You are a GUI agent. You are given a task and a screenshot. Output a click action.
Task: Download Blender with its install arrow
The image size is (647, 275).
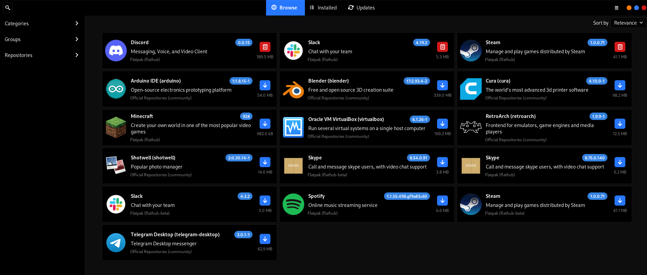pyautogui.click(x=442, y=85)
